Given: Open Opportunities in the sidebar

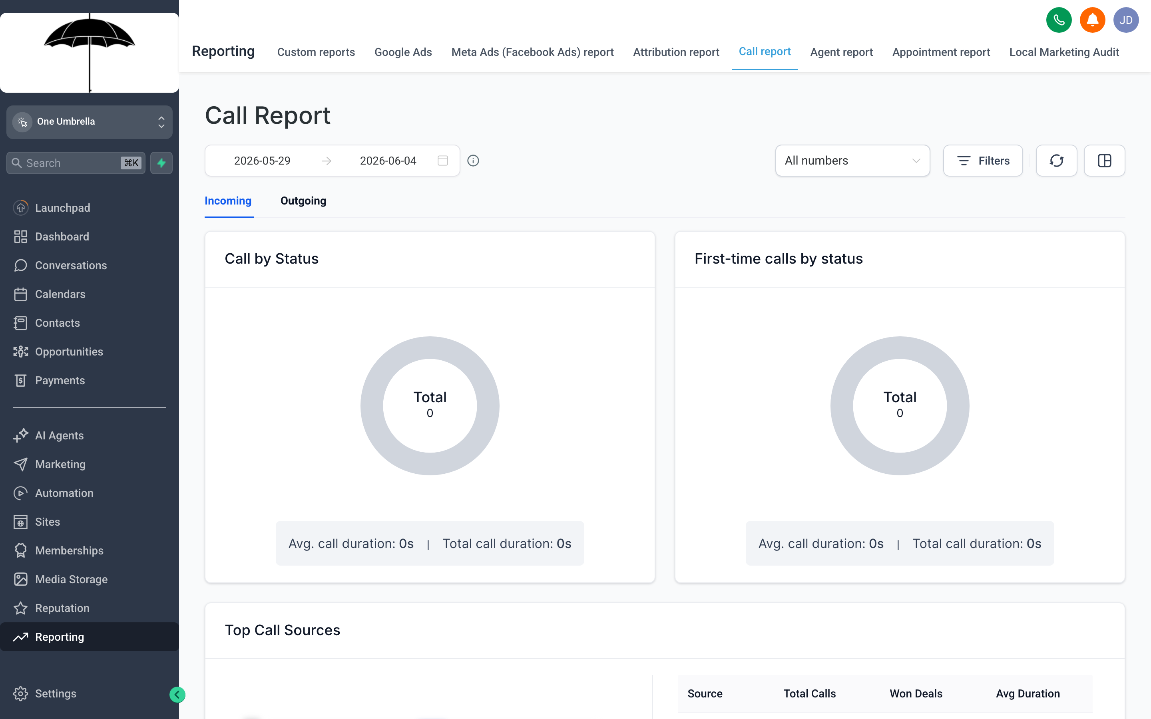Looking at the screenshot, I should 90,352.
